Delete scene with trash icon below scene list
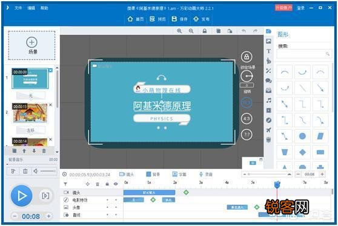 (x=44, y=151)
